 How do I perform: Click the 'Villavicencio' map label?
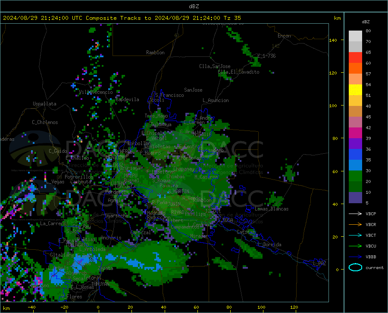point(96,92)
